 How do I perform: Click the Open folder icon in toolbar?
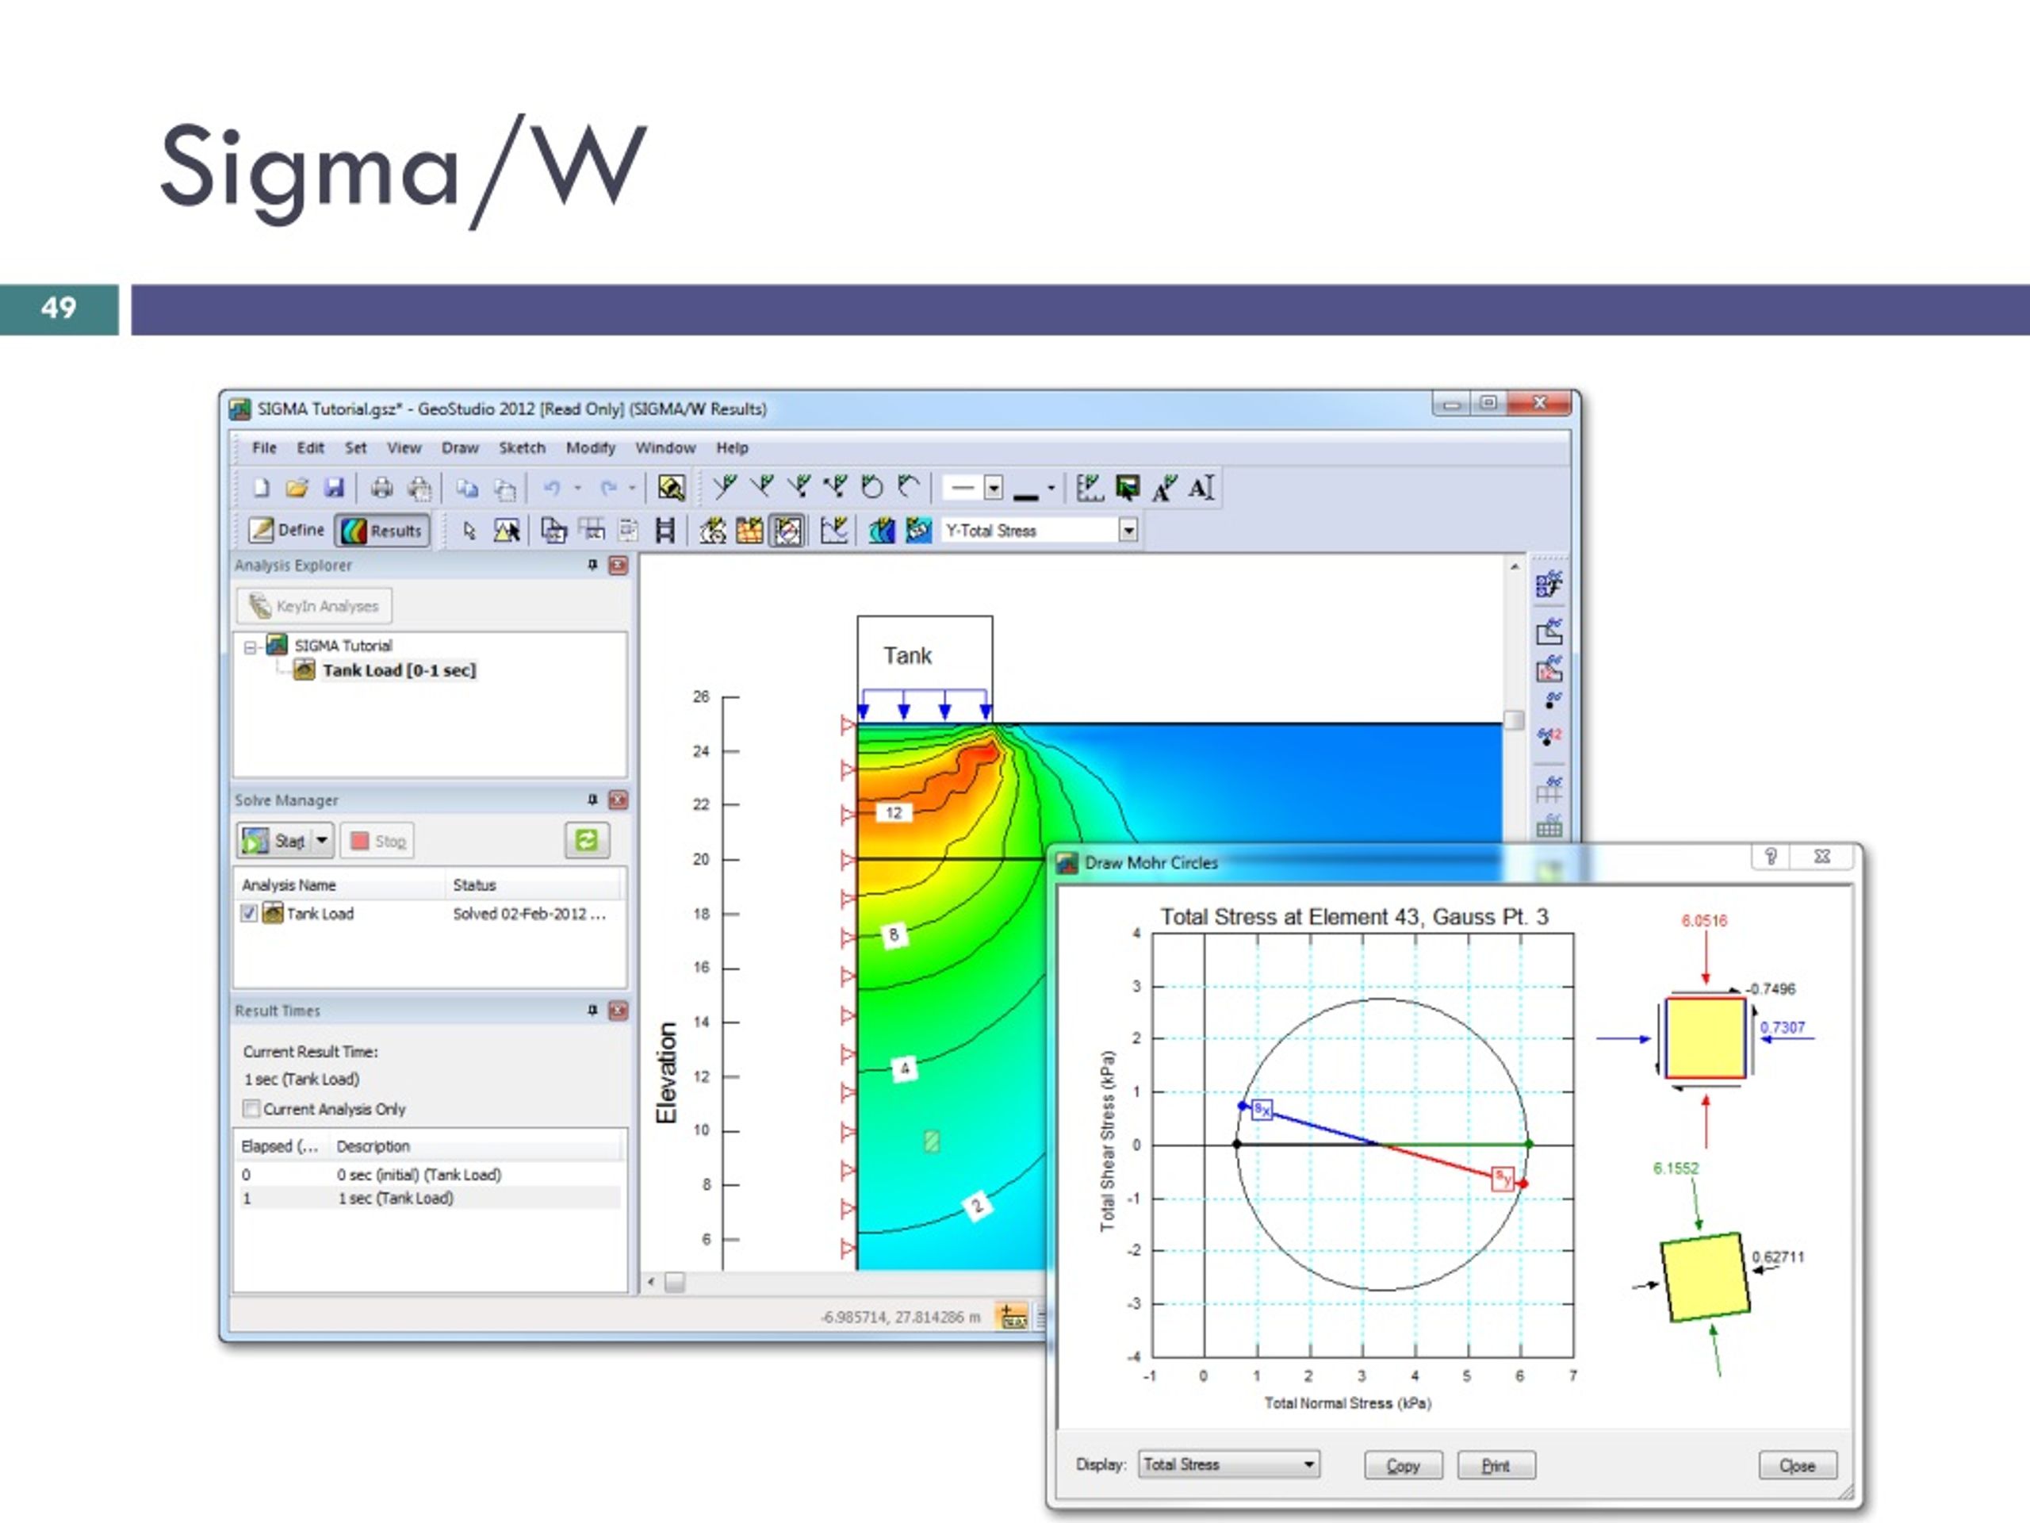tap(297, 488)
